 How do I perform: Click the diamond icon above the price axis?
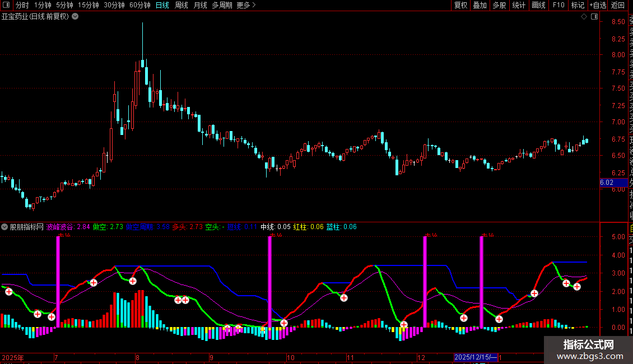(x=584, y=17)
